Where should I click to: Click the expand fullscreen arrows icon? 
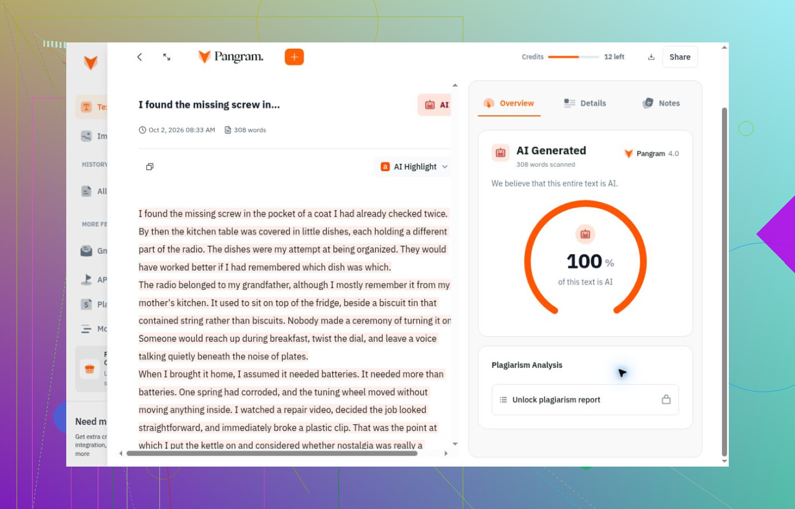167,57
